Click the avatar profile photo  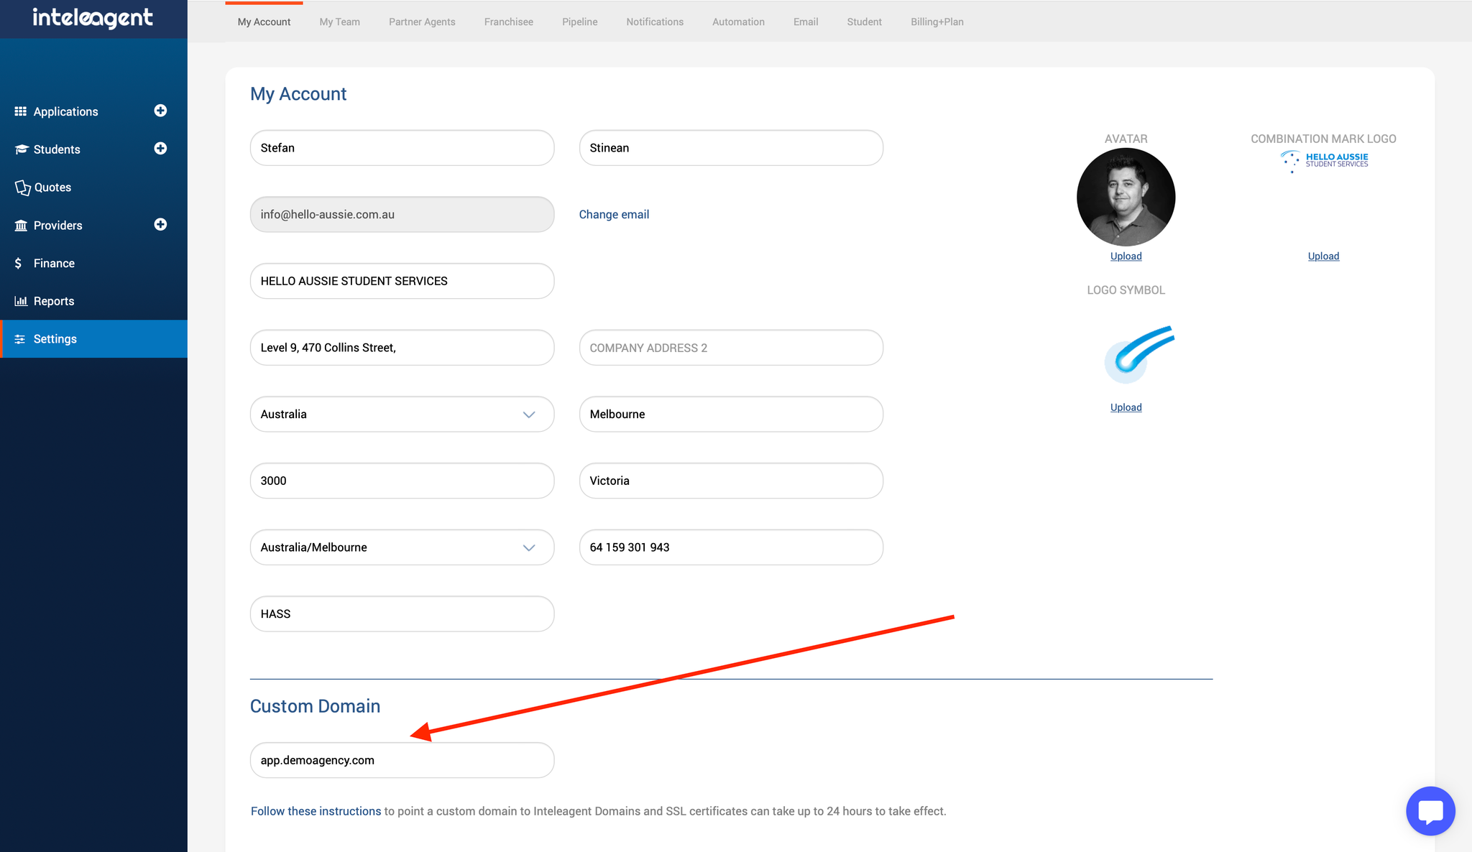click(x=1126, y=197)
